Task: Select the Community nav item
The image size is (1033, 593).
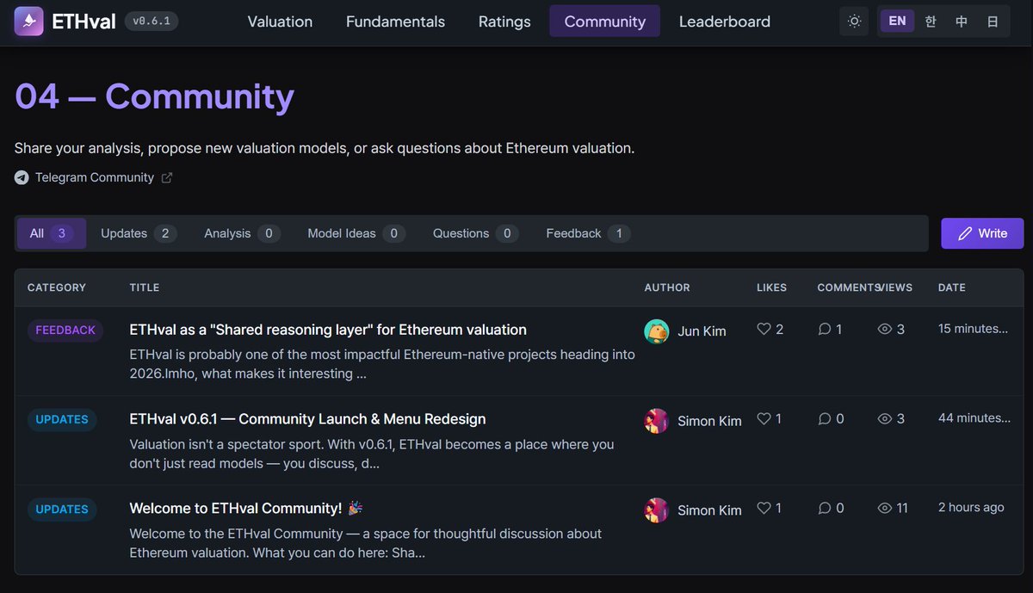Action: point(604,22)
